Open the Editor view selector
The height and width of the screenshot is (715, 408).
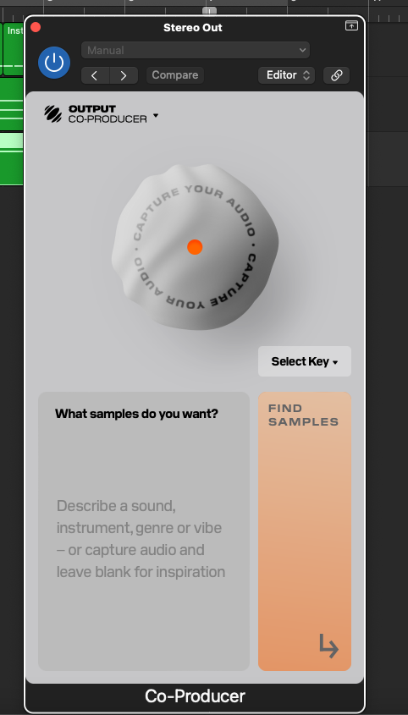coord(287,75)
